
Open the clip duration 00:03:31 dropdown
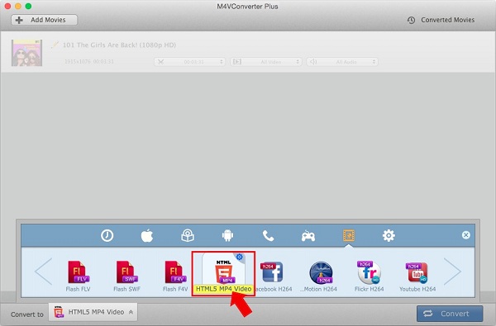[189, 62]
